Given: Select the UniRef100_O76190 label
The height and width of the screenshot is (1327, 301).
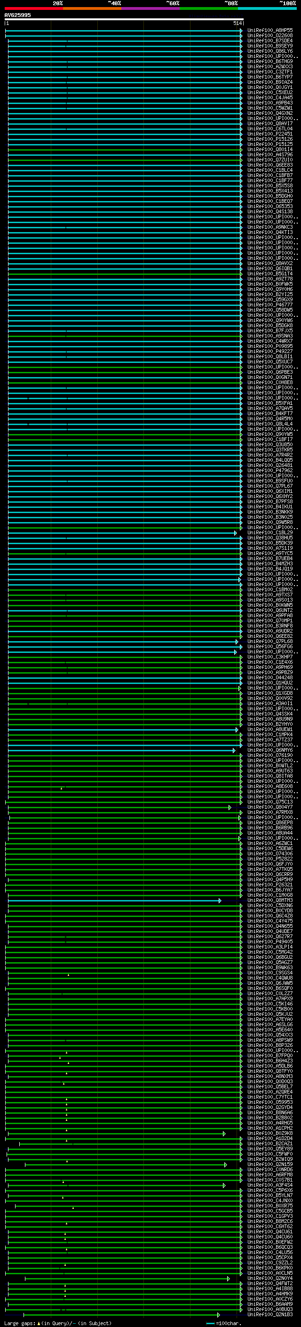Looking at the screenshot, I should tap(270, 755).
